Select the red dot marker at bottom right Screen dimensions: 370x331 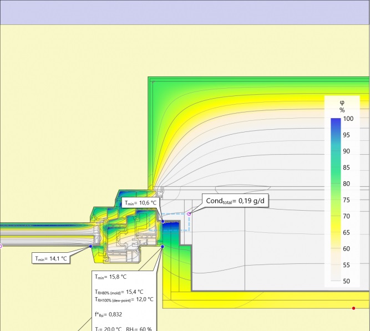tap(353, 308)
